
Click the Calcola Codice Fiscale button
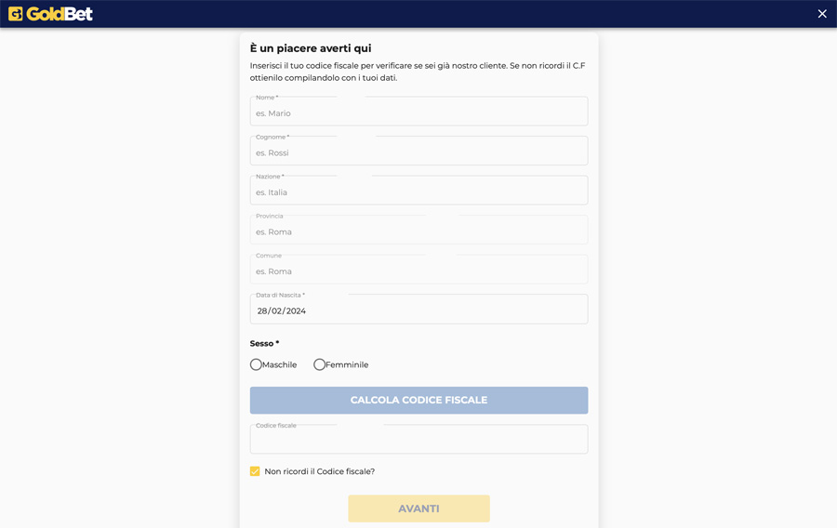(419, 400)
